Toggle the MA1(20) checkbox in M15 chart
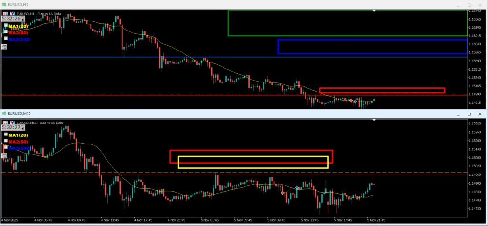 [6, 135]
